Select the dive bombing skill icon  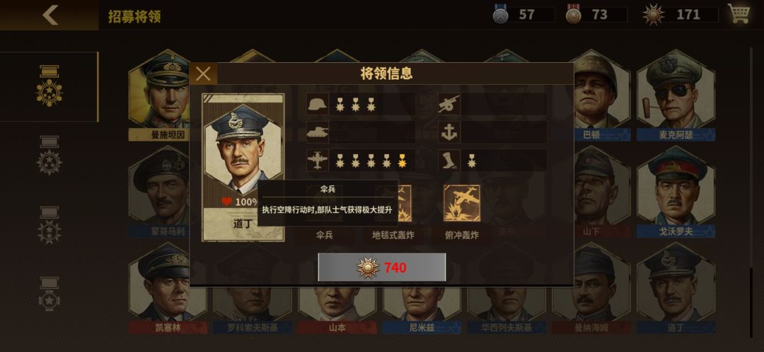(x=461, y=204)
